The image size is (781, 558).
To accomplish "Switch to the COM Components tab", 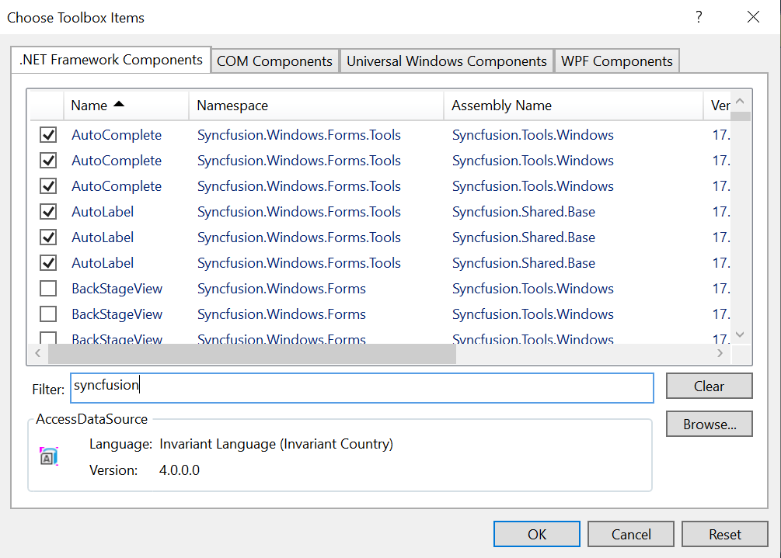I will coord(274,61).
